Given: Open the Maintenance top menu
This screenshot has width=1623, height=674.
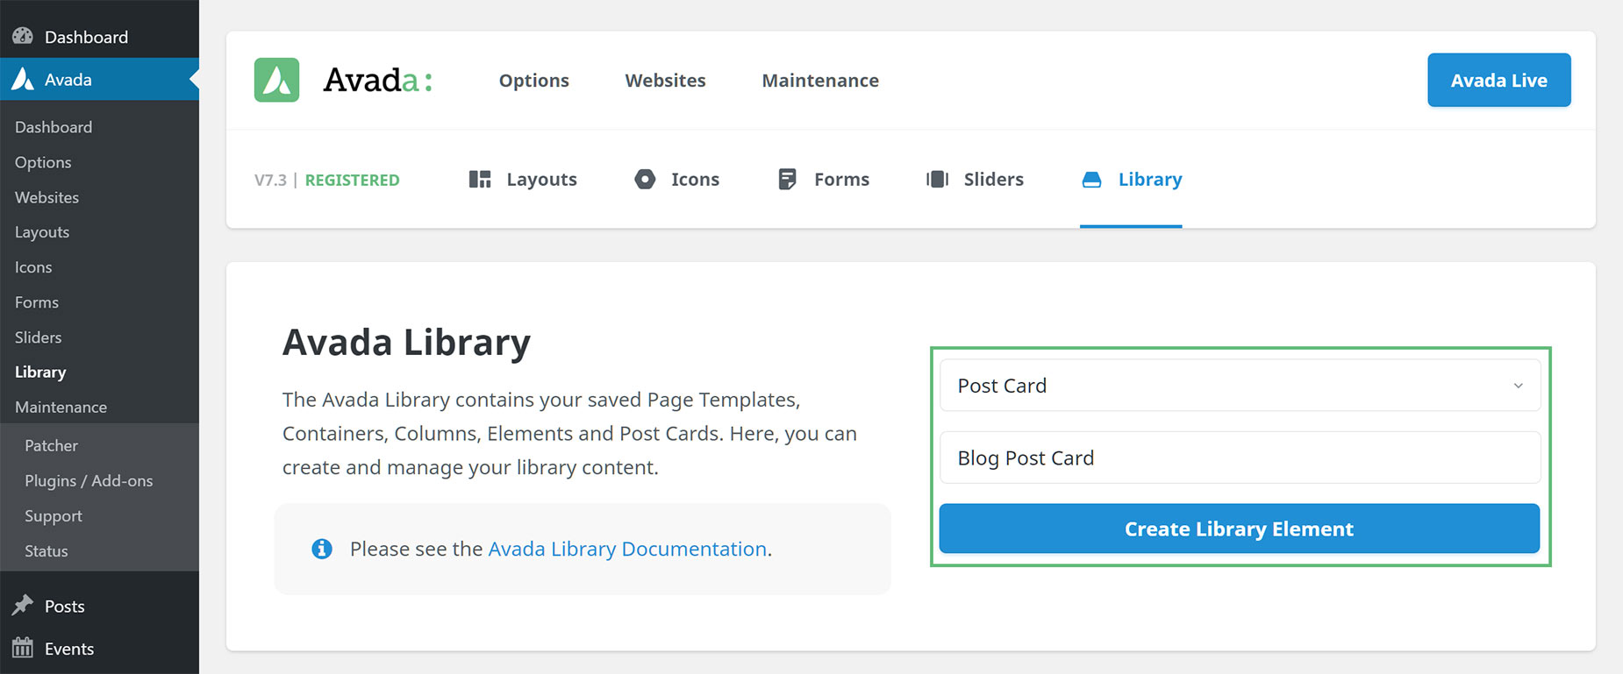Looking at the screenshot, I should click(820, 81).
